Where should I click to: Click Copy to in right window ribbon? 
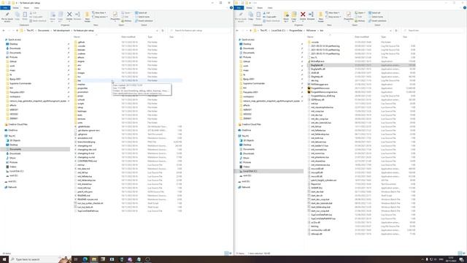294,17
